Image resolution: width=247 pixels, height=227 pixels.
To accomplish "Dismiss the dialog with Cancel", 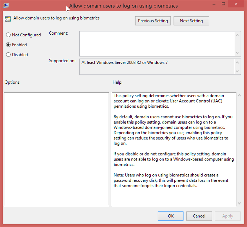I will (x=199, y=216).
